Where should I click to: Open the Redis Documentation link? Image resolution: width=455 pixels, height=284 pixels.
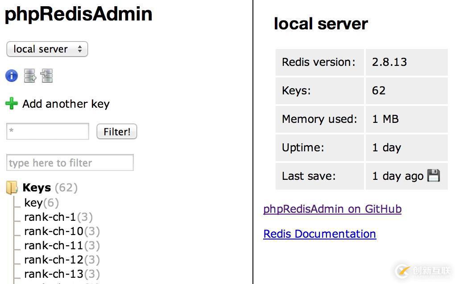pos(319,234)
